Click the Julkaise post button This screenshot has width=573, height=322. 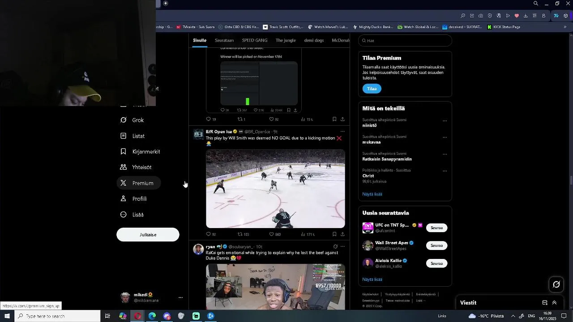click(x=148, y=234)
